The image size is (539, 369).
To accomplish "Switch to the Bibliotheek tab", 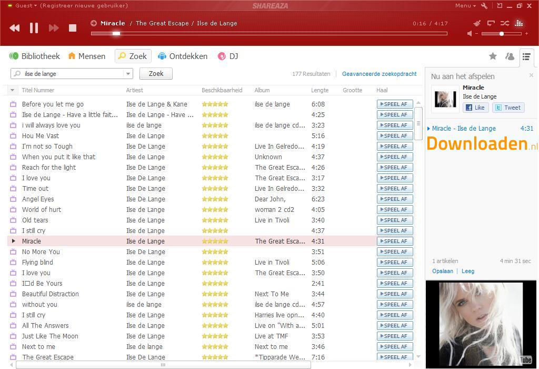I will click(x=34, y=56).
